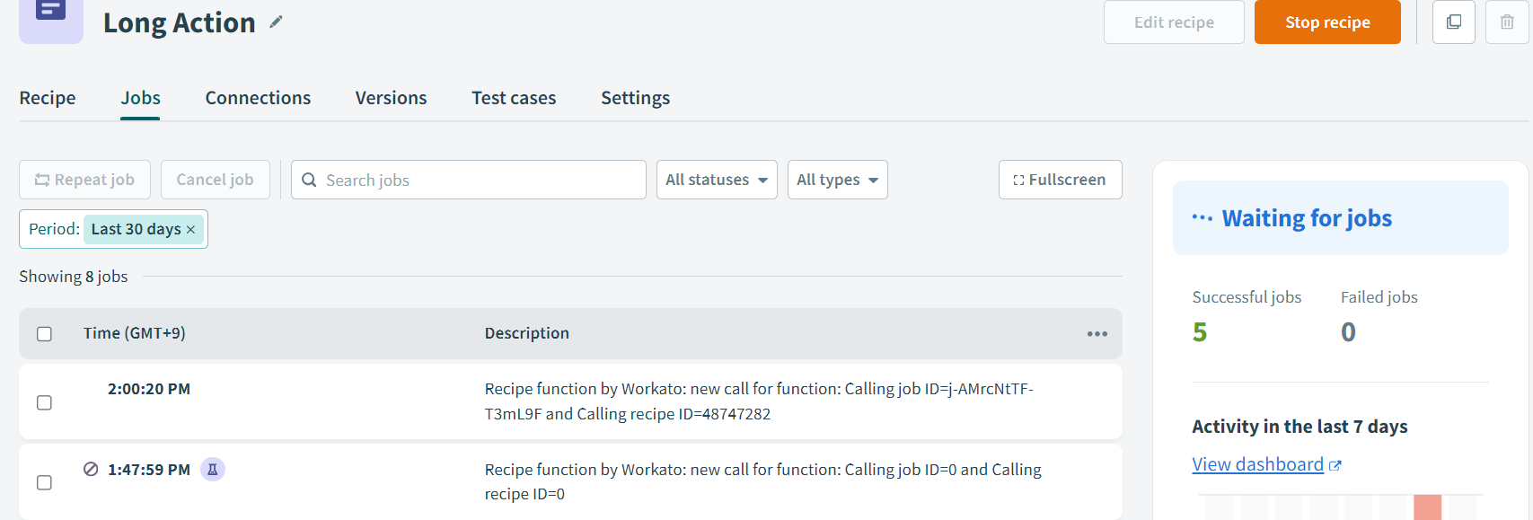Viewport: 1533px width, 520px height.
Task: Click the clone recipe icon
Action: pyautogui.click(x=1453, y=22)
